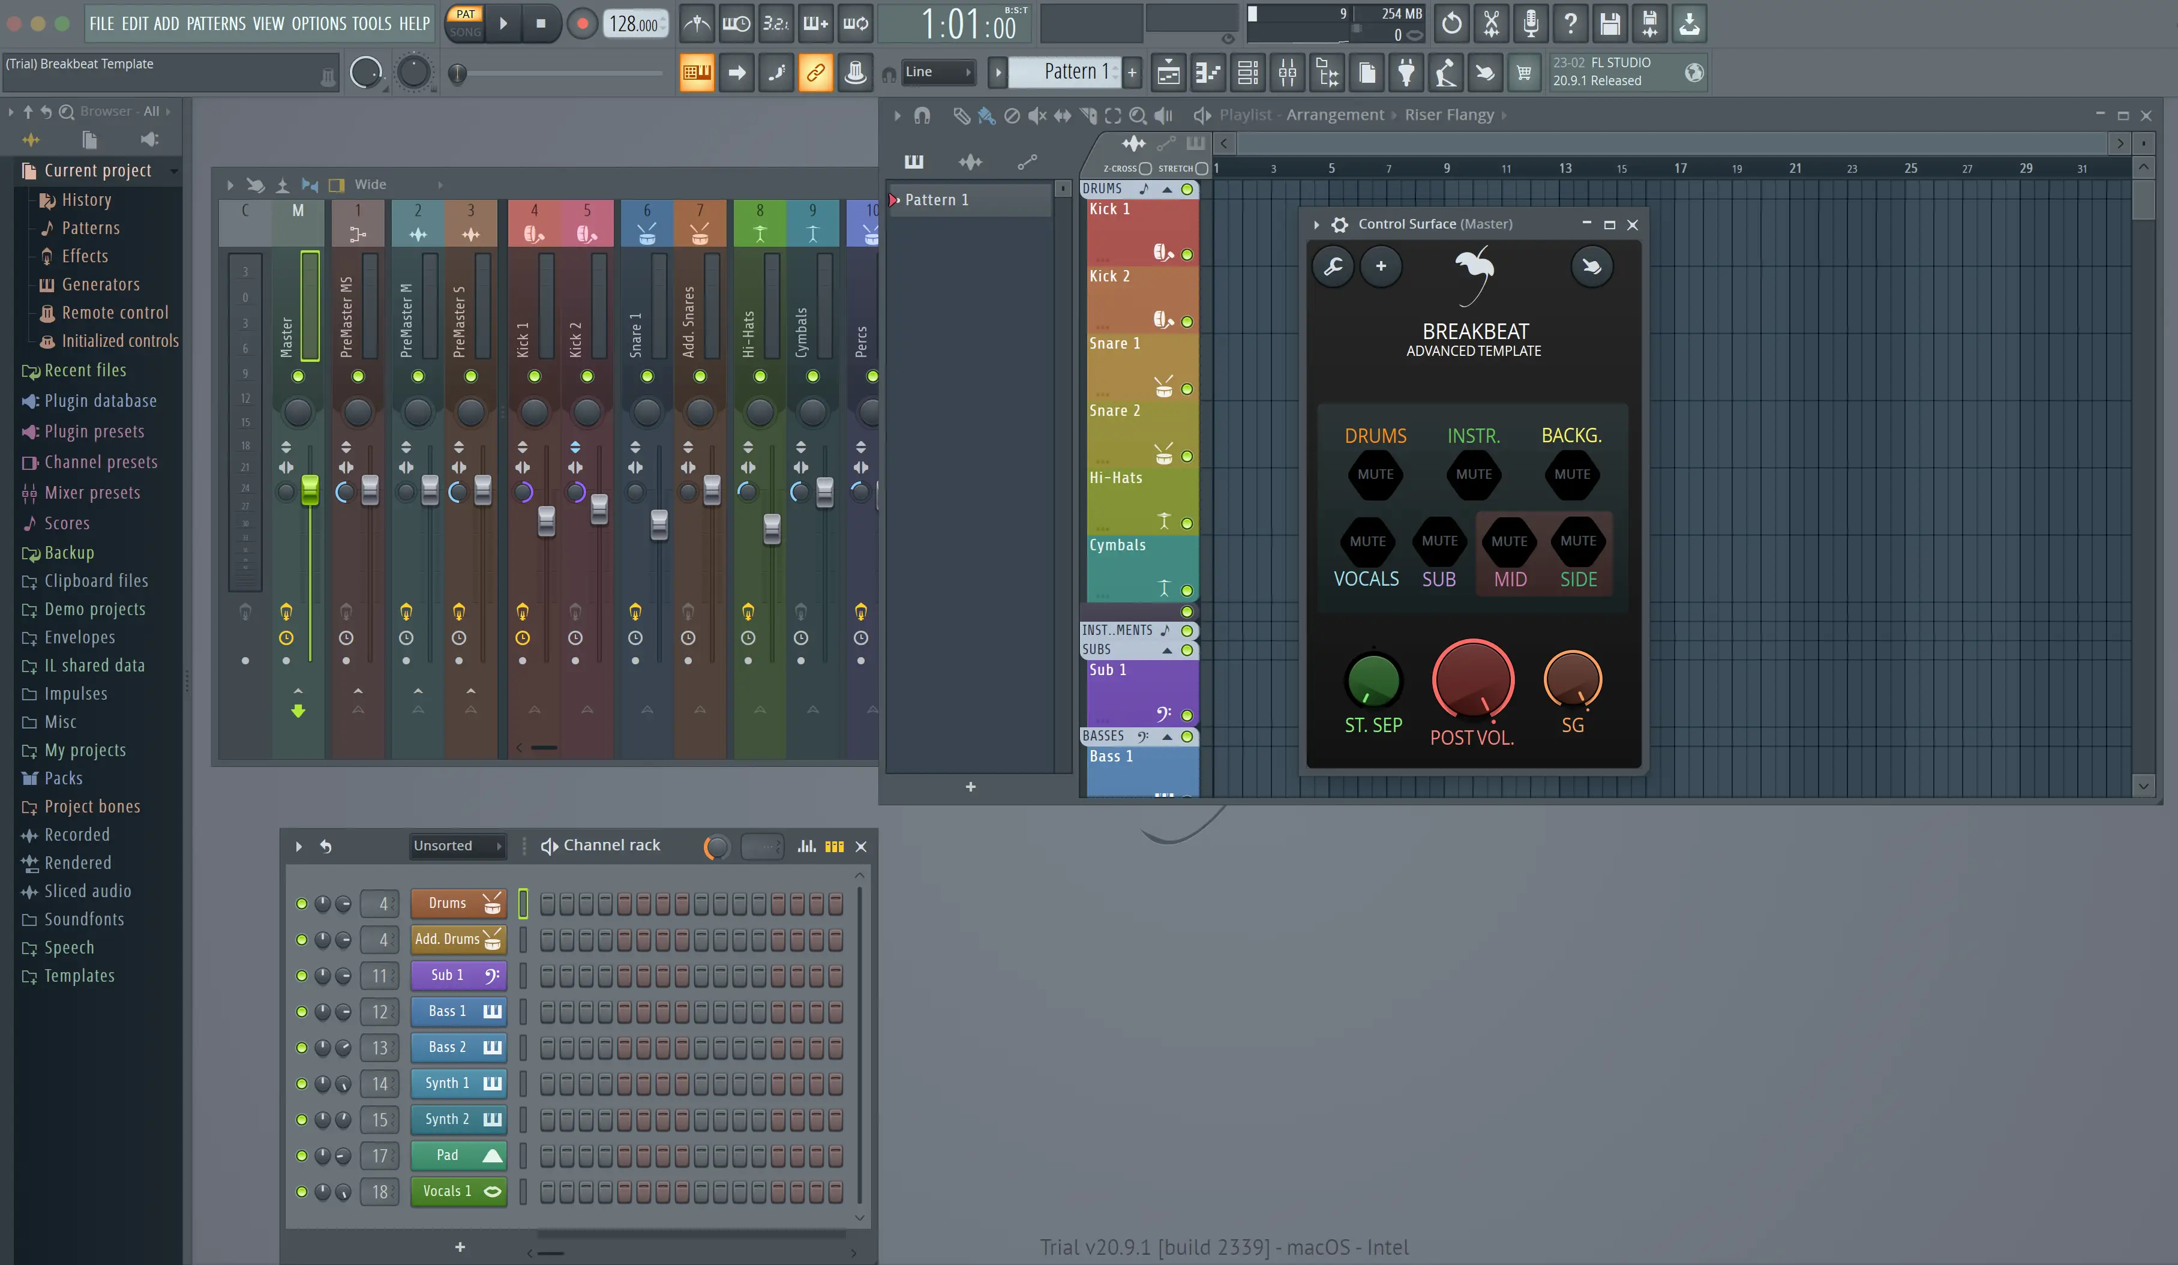
Task: Enable the Z-CROSS option in the Playlist
Action: point(1146,169)
